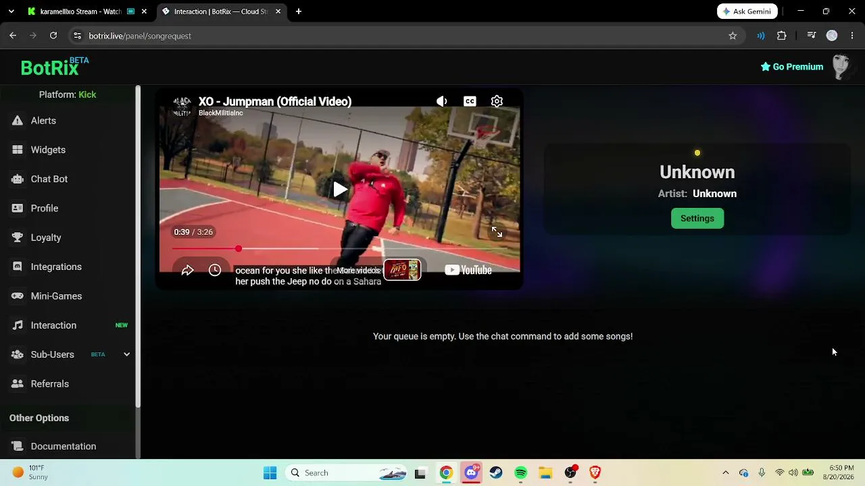Open Brave browser from the taskbar
Viewport: 865px width, 486px height.
[x=595, y=473]
